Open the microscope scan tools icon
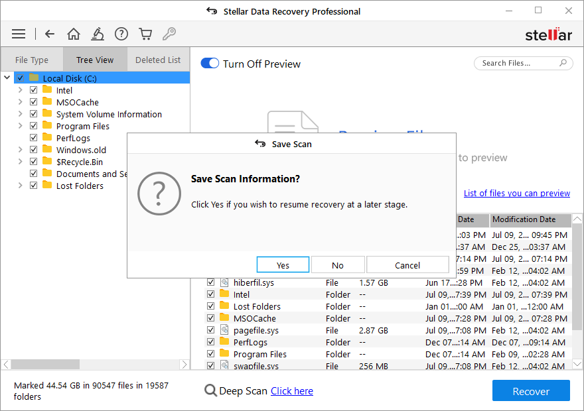 [98, 34]
